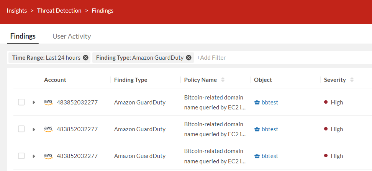
Task: Switch to the User Activity tab
Action: pos(72,36)
